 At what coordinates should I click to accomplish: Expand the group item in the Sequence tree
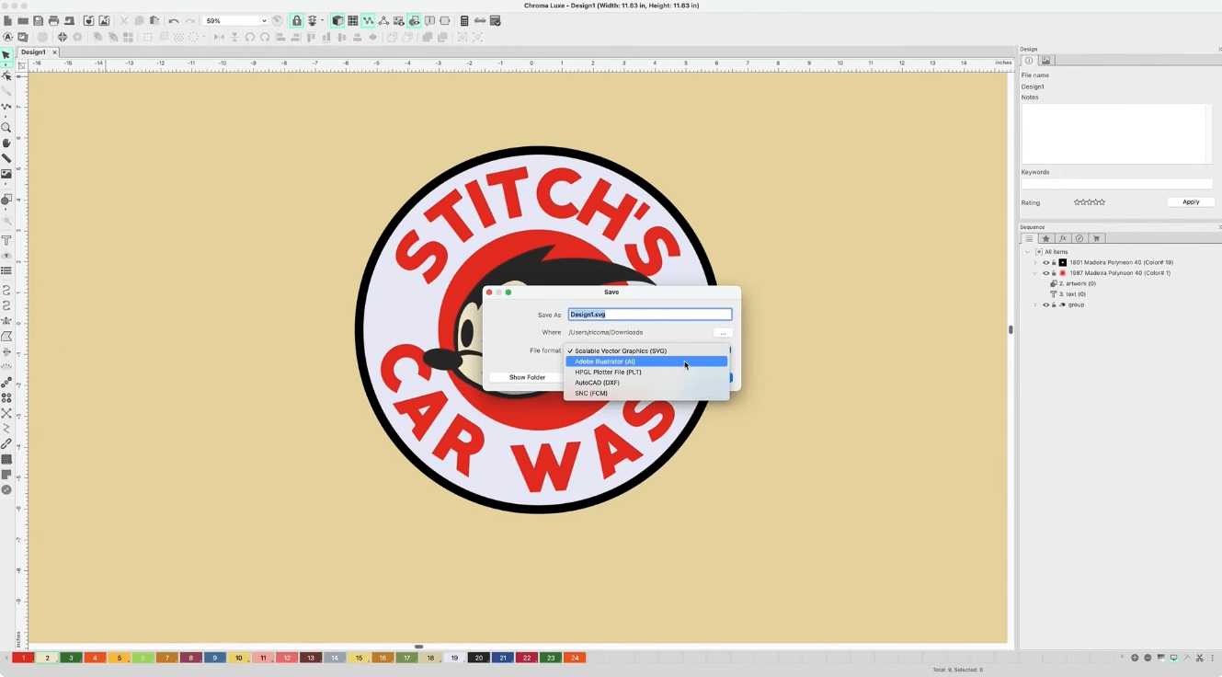click(x=1035, y=304)
